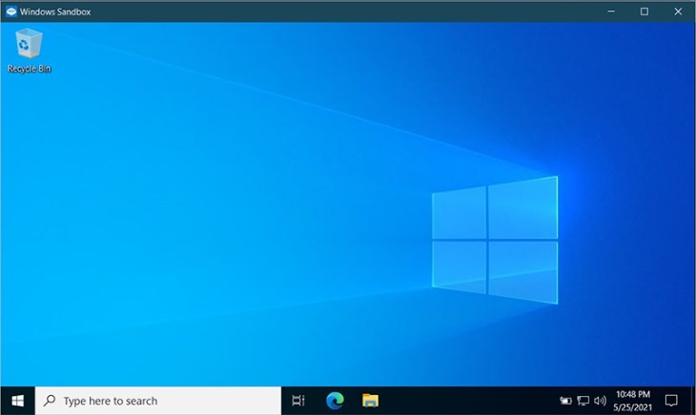Click the search magnifier icon in taskbar
The width and height of the screenshot is (696, 415).
50,401
